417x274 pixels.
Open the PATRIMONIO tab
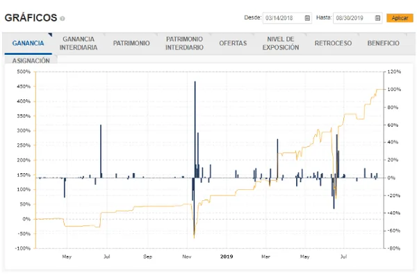click(131, 43)
